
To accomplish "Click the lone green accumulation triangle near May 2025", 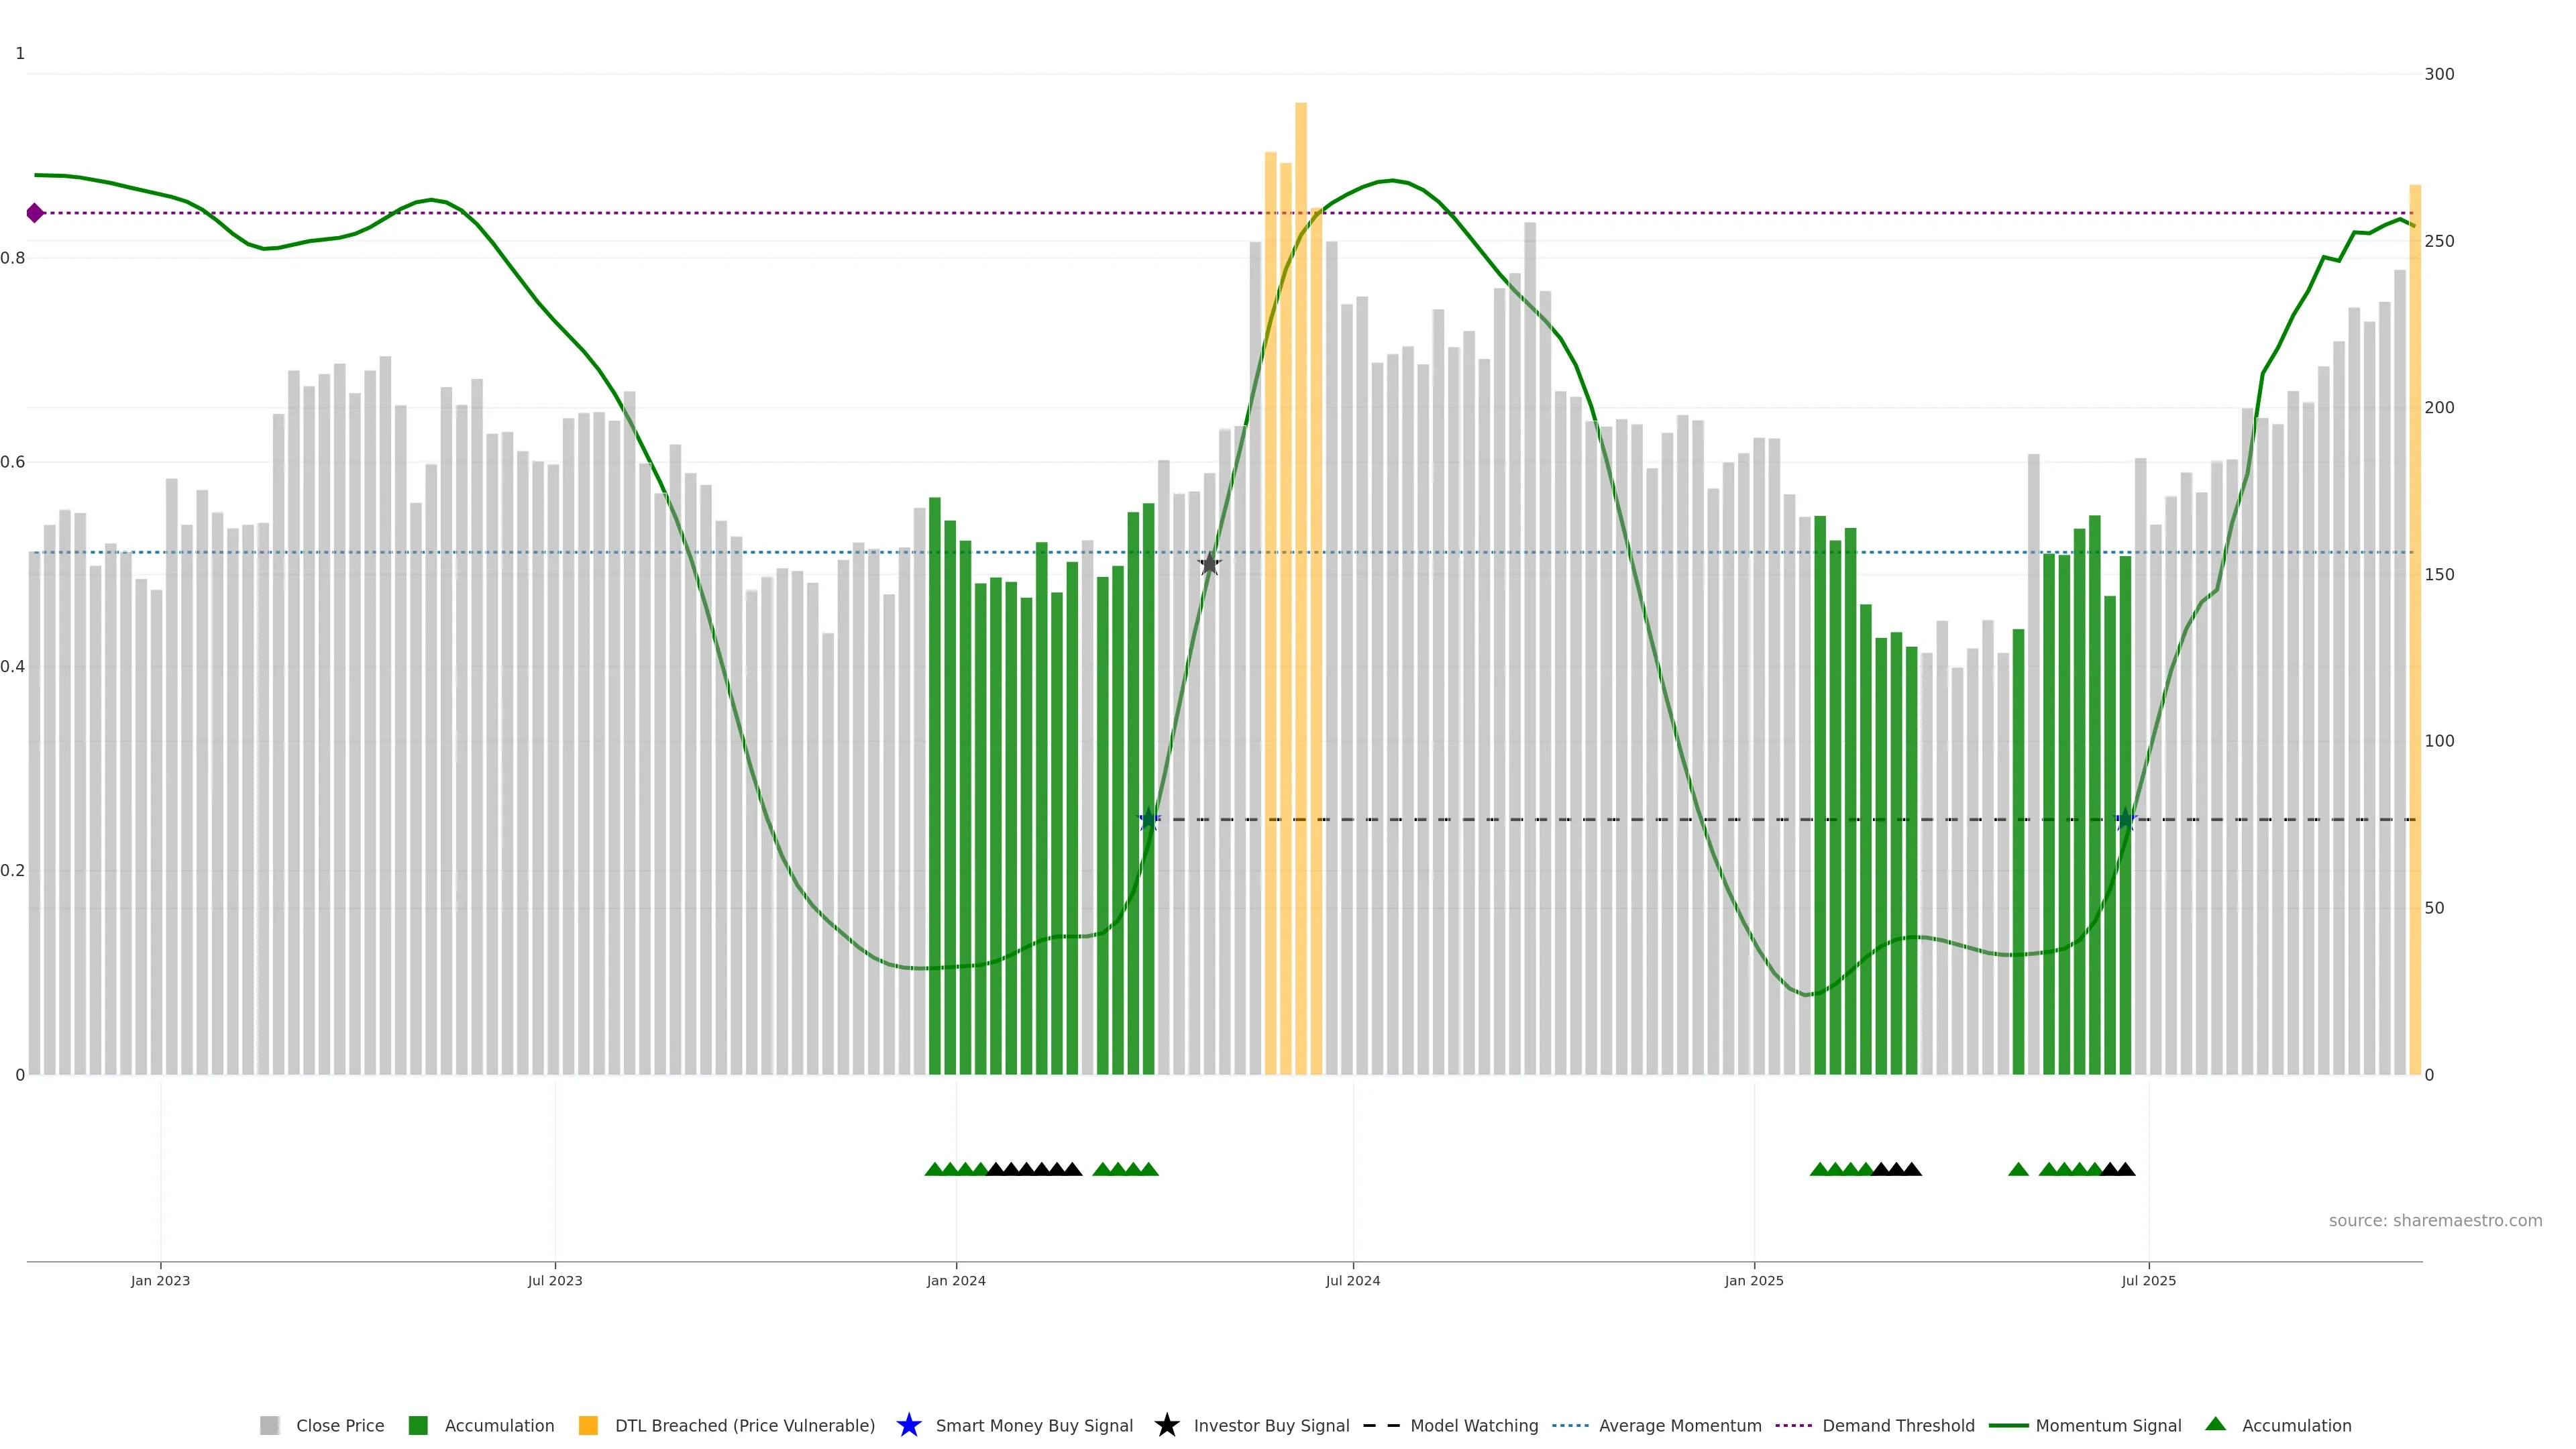I will (x=2018, y=1169).
